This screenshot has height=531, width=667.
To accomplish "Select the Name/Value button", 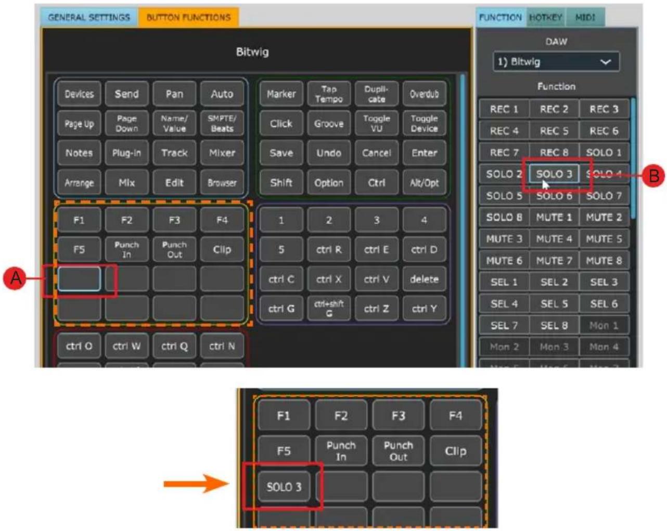I will tap(174, 123).
